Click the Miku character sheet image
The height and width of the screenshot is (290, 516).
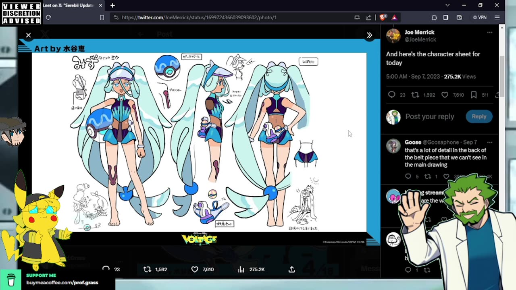click(199, 142)
